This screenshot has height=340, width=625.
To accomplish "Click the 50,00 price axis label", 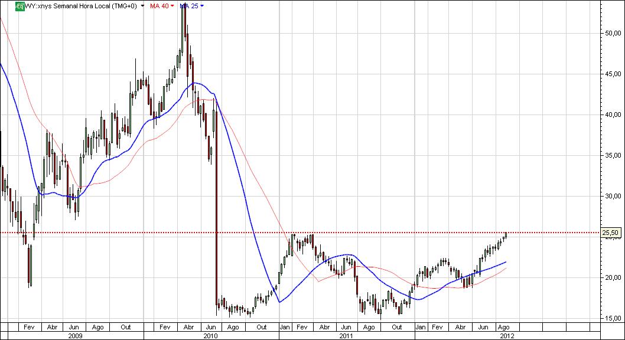I will click(x=613, y=33).
